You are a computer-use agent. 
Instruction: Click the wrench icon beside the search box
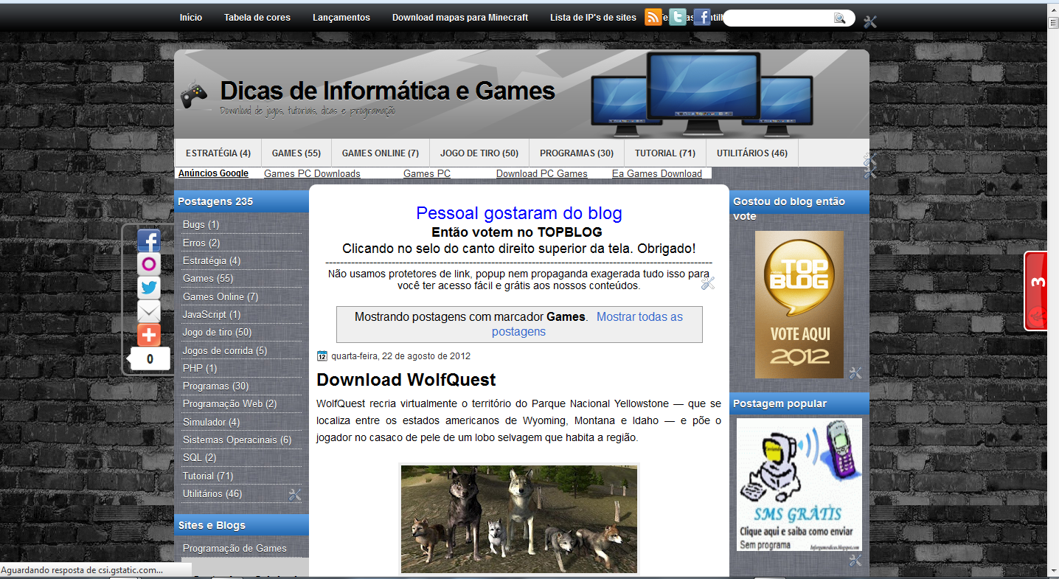[x=870, y=21]
